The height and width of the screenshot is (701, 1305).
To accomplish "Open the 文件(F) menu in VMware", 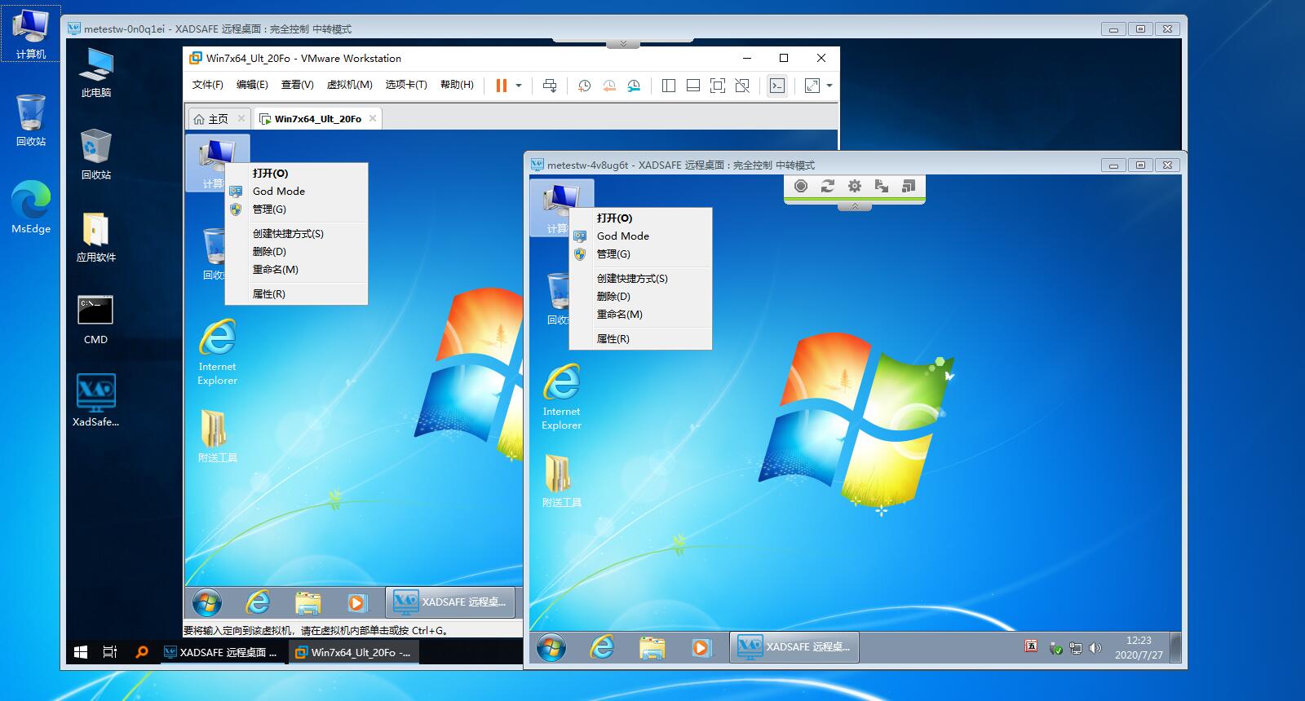I will [207, 85].
